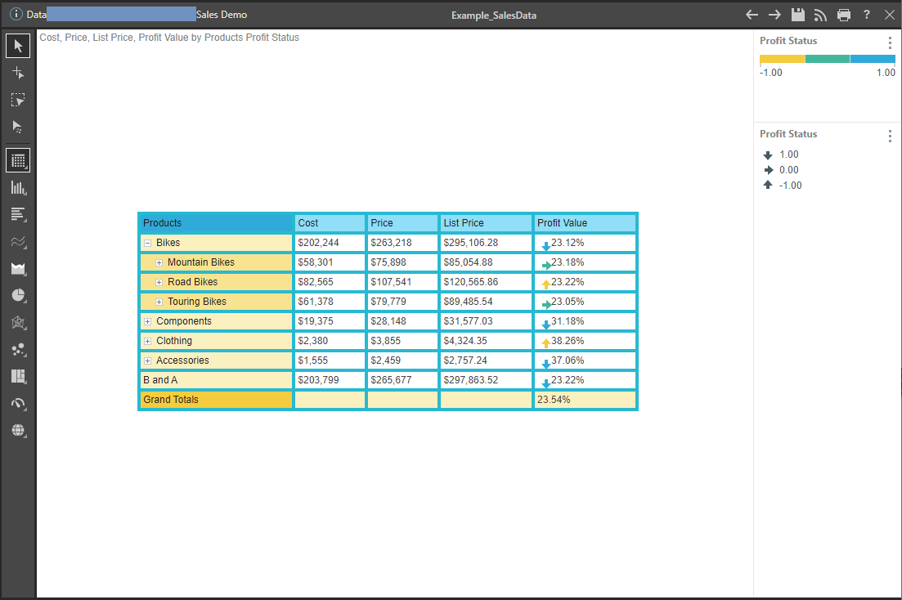
Task: Click the teal segment of the color legend
Action: pos(827,59)
